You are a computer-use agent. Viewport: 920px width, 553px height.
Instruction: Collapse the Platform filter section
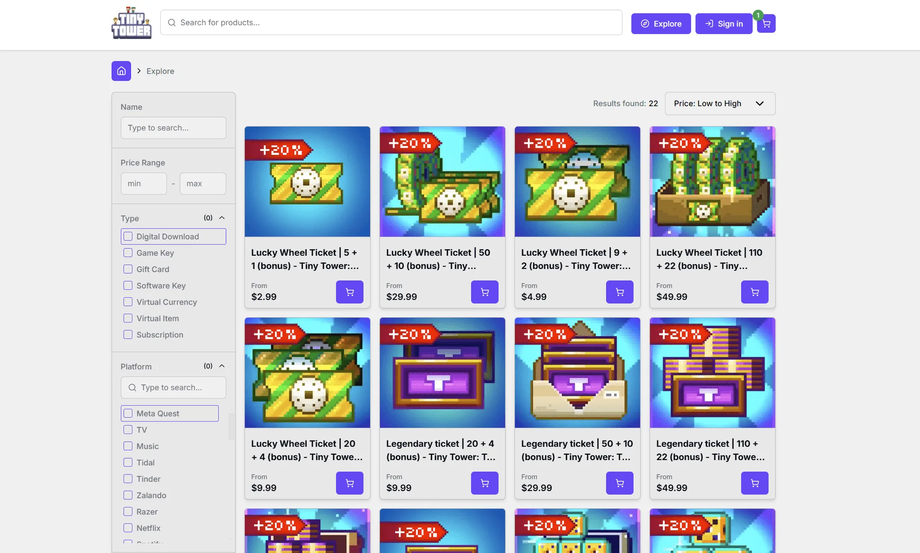pyautogui.click(x=222, y=366)
